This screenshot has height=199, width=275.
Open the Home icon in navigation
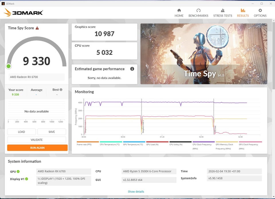179,10
